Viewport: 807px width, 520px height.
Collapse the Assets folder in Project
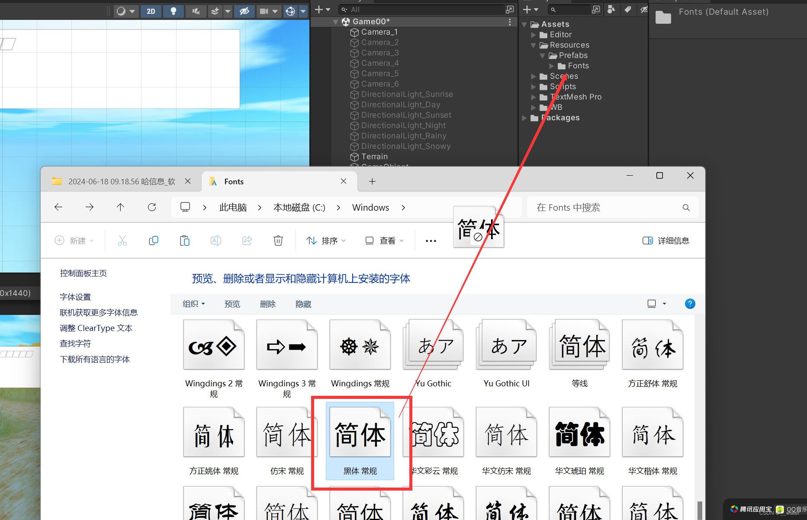524,25
